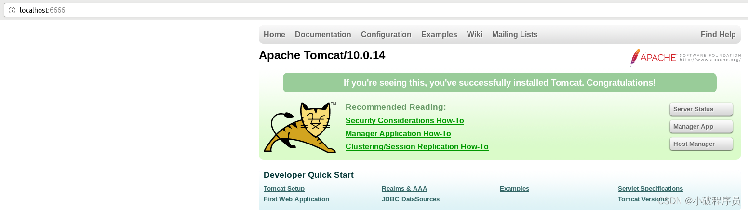Click the Tomcat cat mascot image
This screenshot has height=210, width=748.
pyautogui.click(x=300, y=128)
